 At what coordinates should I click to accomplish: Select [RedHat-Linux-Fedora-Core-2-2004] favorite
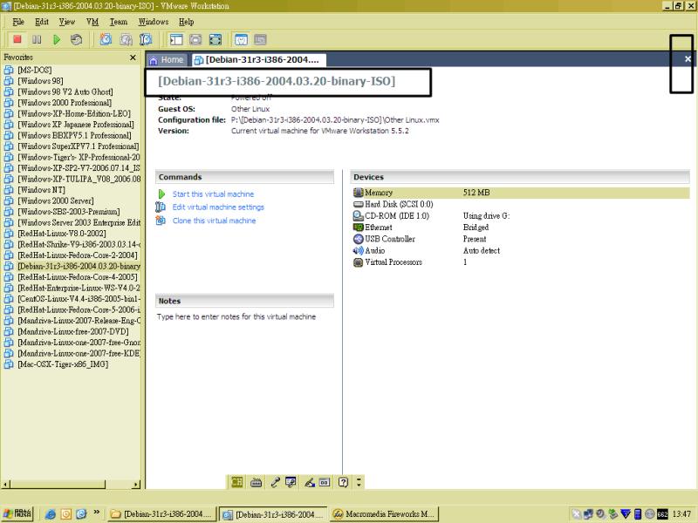(78, 255)
